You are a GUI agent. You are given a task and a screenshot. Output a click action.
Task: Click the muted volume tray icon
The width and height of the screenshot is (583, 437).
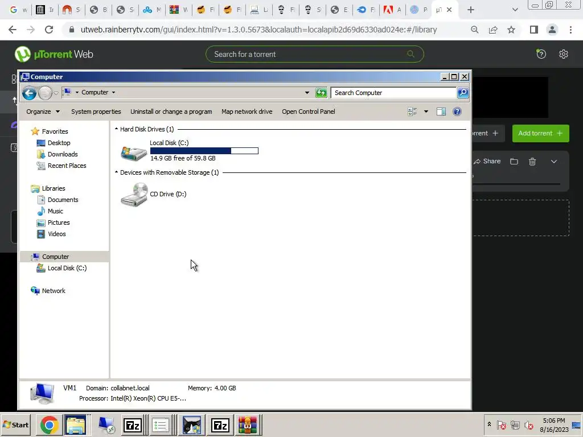[528, 424]
